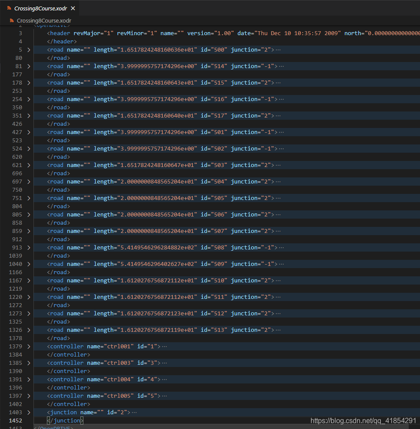Expand folded road id 507 at line 859

coord(29,231)
